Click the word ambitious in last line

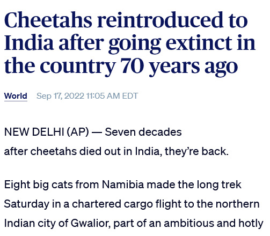tap(189, 223)
